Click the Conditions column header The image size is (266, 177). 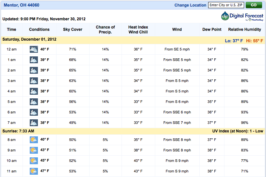point(39,29)
